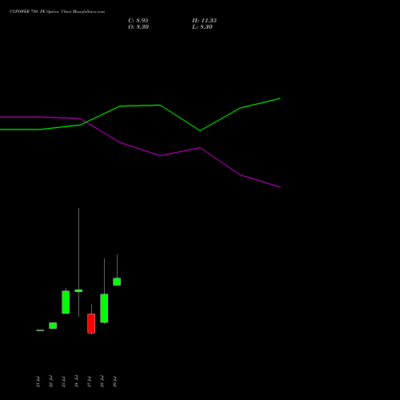Click the flat green candle on 21 Jul

click(x=40, y=330)
